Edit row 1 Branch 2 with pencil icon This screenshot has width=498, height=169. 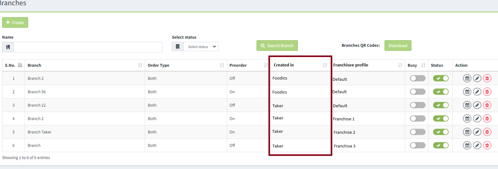(x=477, y=78)
